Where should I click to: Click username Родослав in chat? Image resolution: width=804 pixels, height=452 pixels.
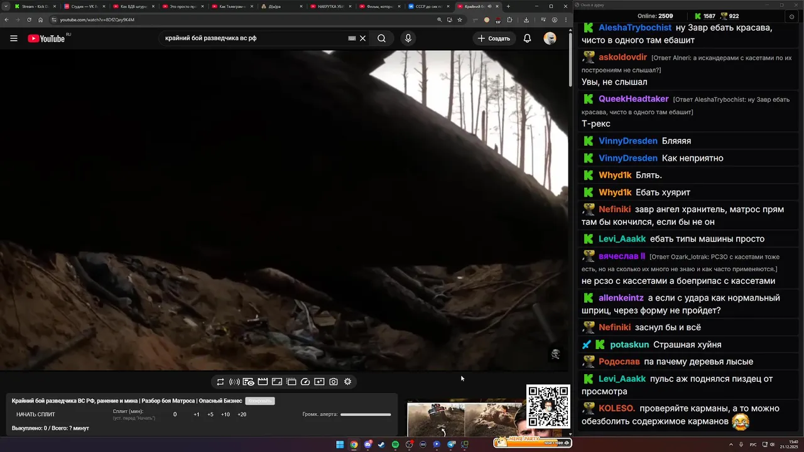619,362
